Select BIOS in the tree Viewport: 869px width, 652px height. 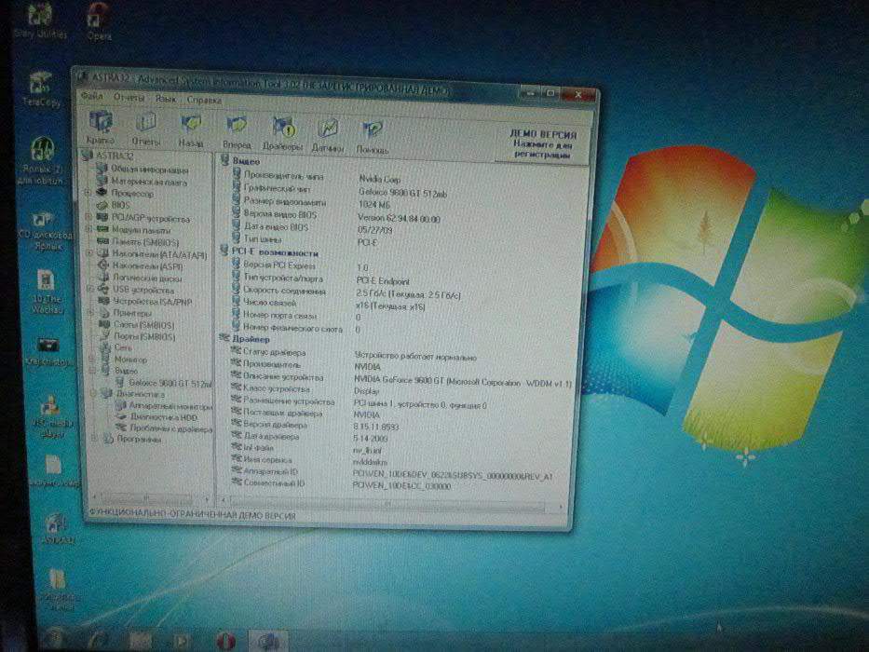[120, 205]
